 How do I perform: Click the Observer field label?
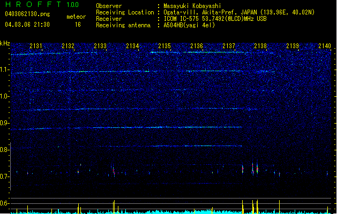109,6
